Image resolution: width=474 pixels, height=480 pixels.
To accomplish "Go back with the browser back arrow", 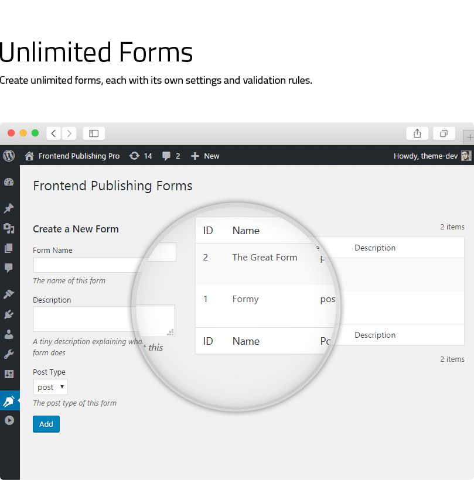I will click(x=54, y=133).
